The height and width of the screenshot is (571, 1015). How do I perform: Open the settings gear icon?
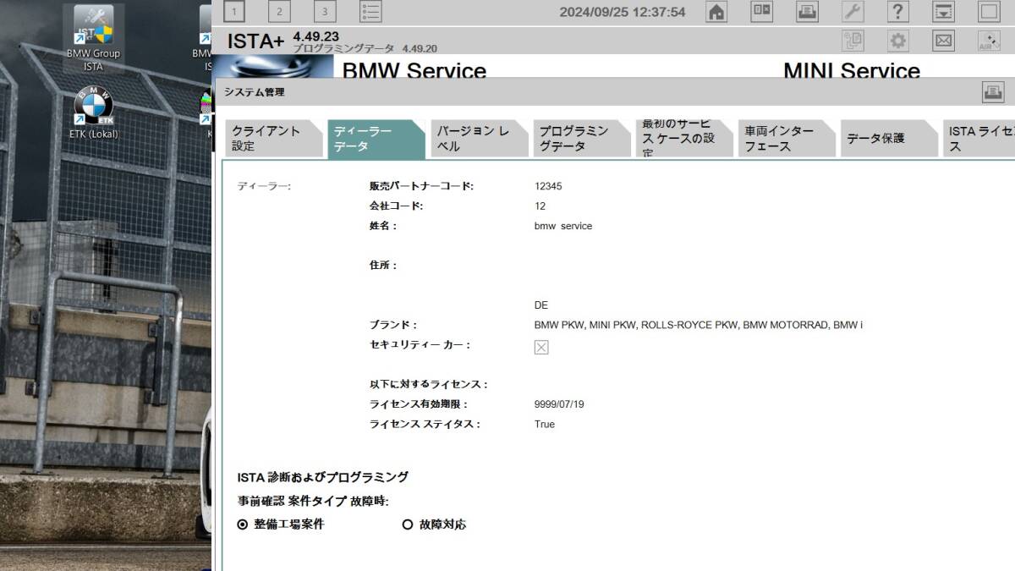pyautogui.click(x=898, y=41)
